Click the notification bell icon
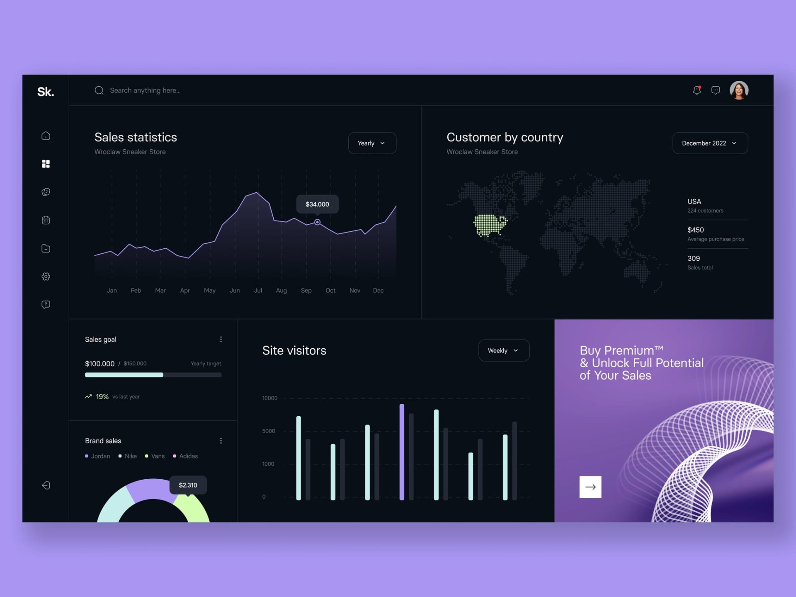Viewport: 796px width, 597px height. [x=696, y=90]
